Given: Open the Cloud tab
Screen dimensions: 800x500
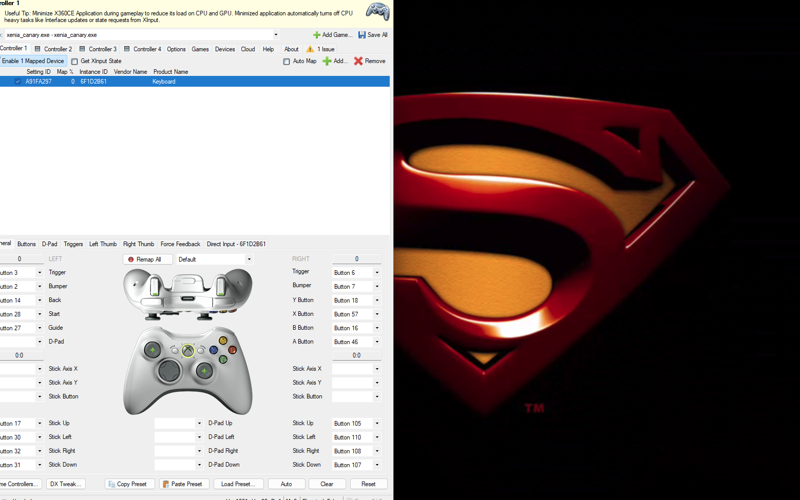Looking at the screenshot, I should [248, 49].
